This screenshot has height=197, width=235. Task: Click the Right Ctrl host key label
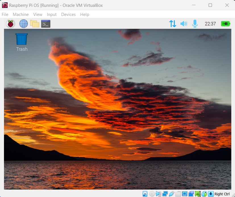222,194
